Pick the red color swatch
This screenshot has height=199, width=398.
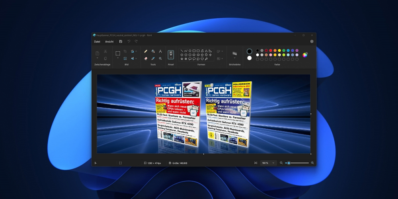tap(271, 51)
